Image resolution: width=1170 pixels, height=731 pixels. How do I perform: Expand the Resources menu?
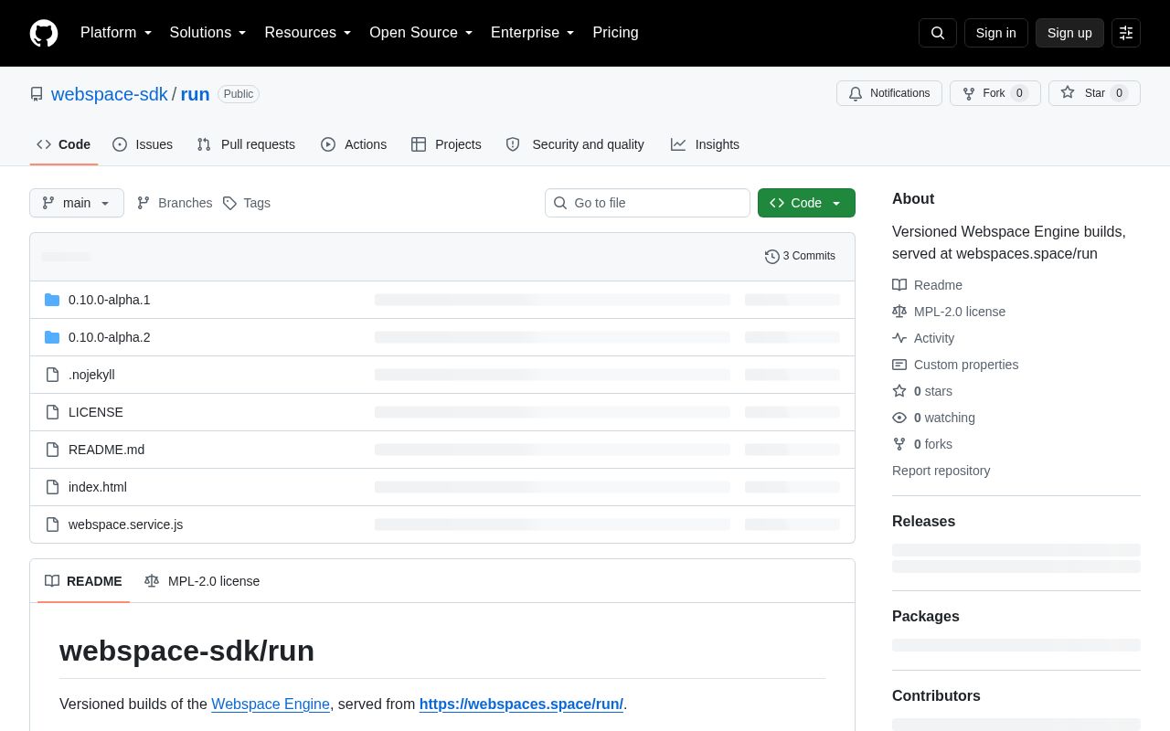point(308,33)
